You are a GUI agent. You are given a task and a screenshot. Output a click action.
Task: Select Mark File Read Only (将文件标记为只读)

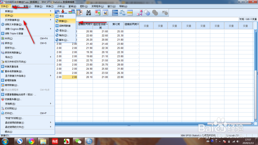pos(27,62)
